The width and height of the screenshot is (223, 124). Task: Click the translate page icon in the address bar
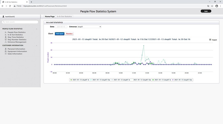tap(208, 6)
